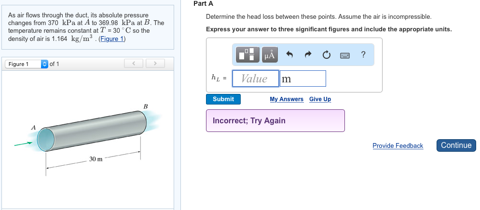Open the math templates palette

click(x=247, y=55)
